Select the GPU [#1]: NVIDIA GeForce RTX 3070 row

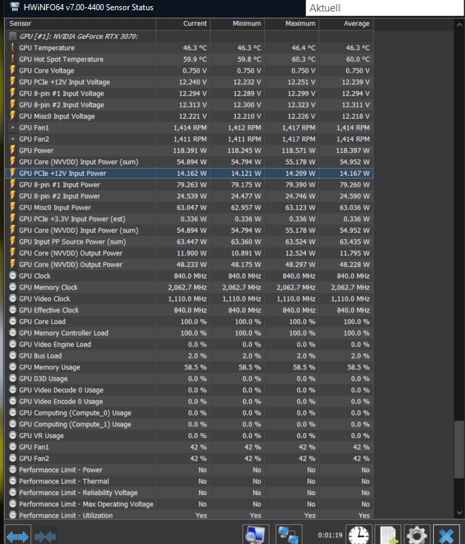coord(189,36)
